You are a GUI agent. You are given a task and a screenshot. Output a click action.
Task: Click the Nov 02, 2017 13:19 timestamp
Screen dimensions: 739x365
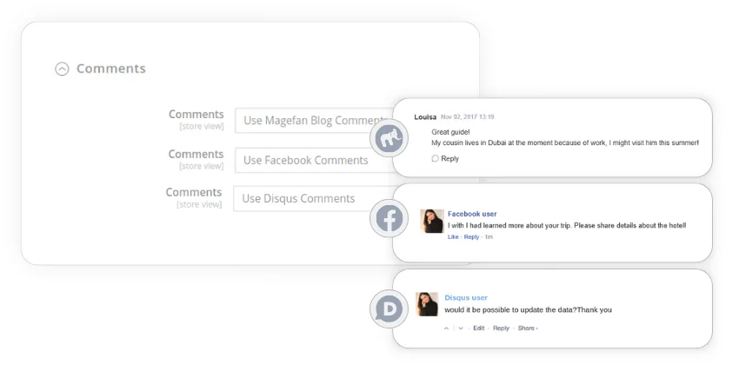click(467, 116)
